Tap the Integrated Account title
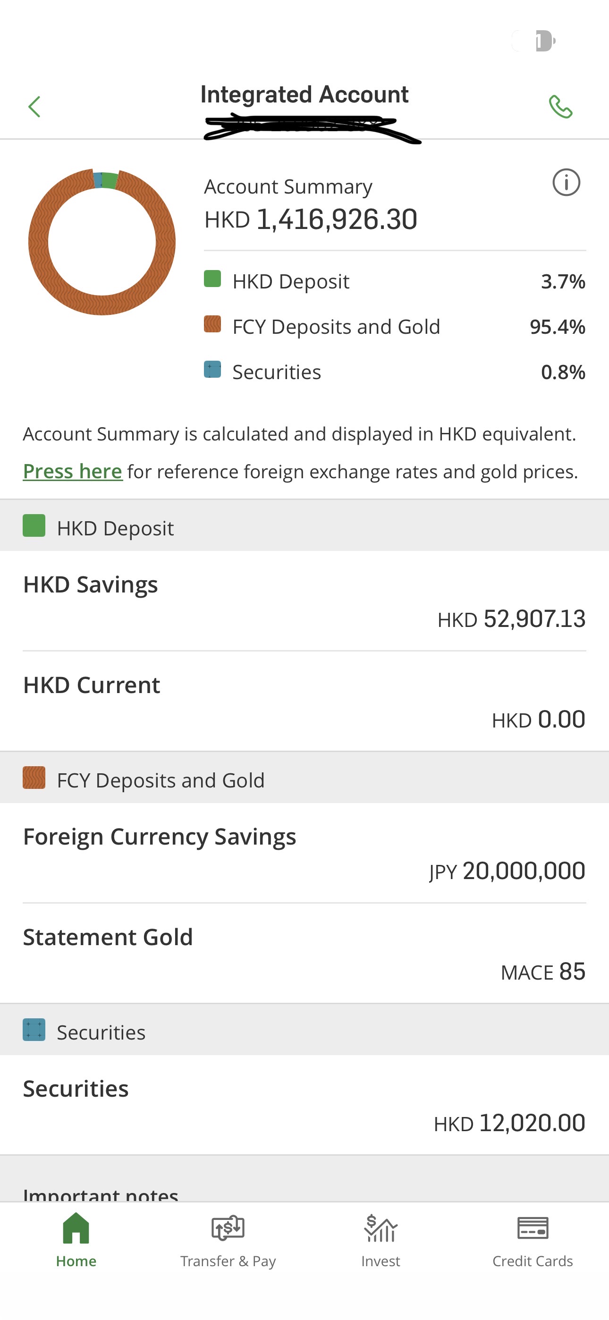609x1320 pixels. coord(304,95)
